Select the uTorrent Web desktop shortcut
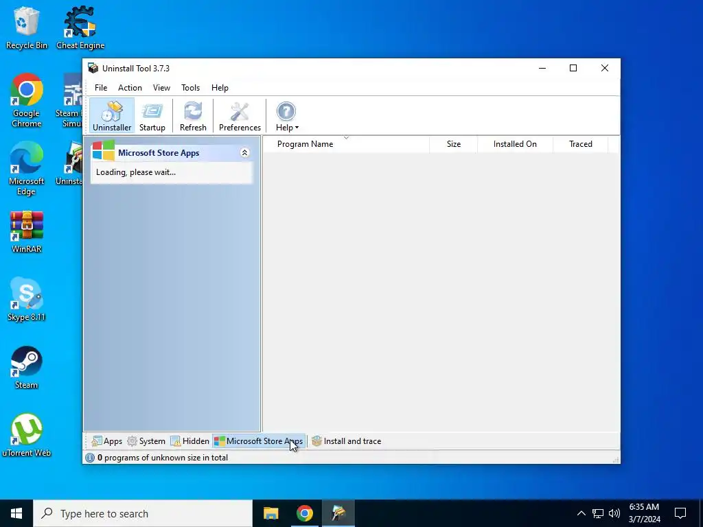703x527 pixels. coord(27,435)
